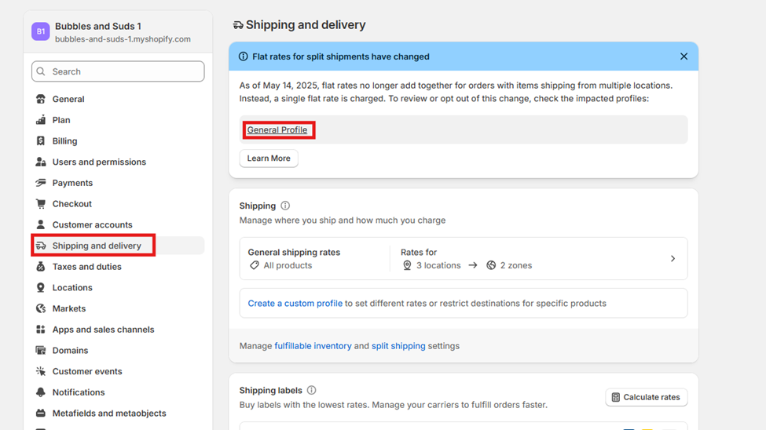Click the tag icon beside All products
766x430 pixels.
tap(255, 265)
